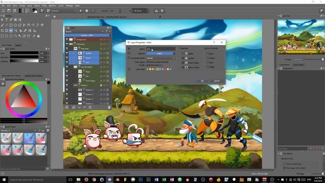Open Composite mode dropdown in dialog

[x=160, y=58]
